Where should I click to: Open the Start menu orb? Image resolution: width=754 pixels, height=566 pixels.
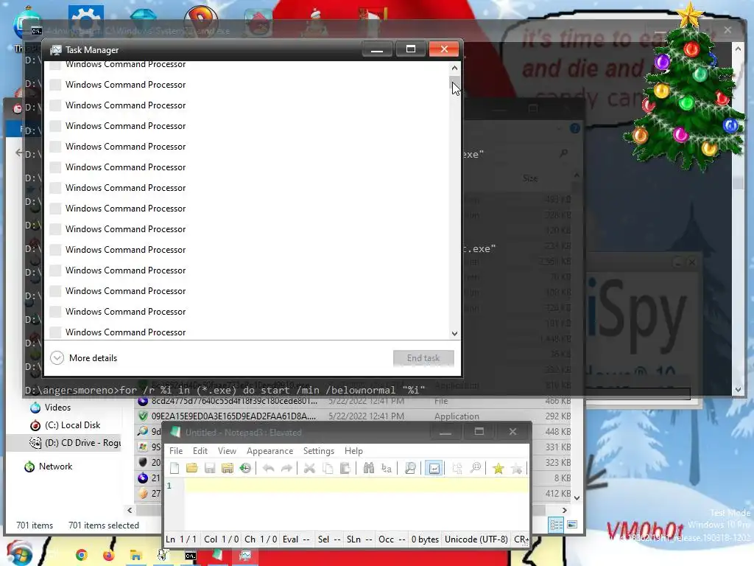coord(19,553)
